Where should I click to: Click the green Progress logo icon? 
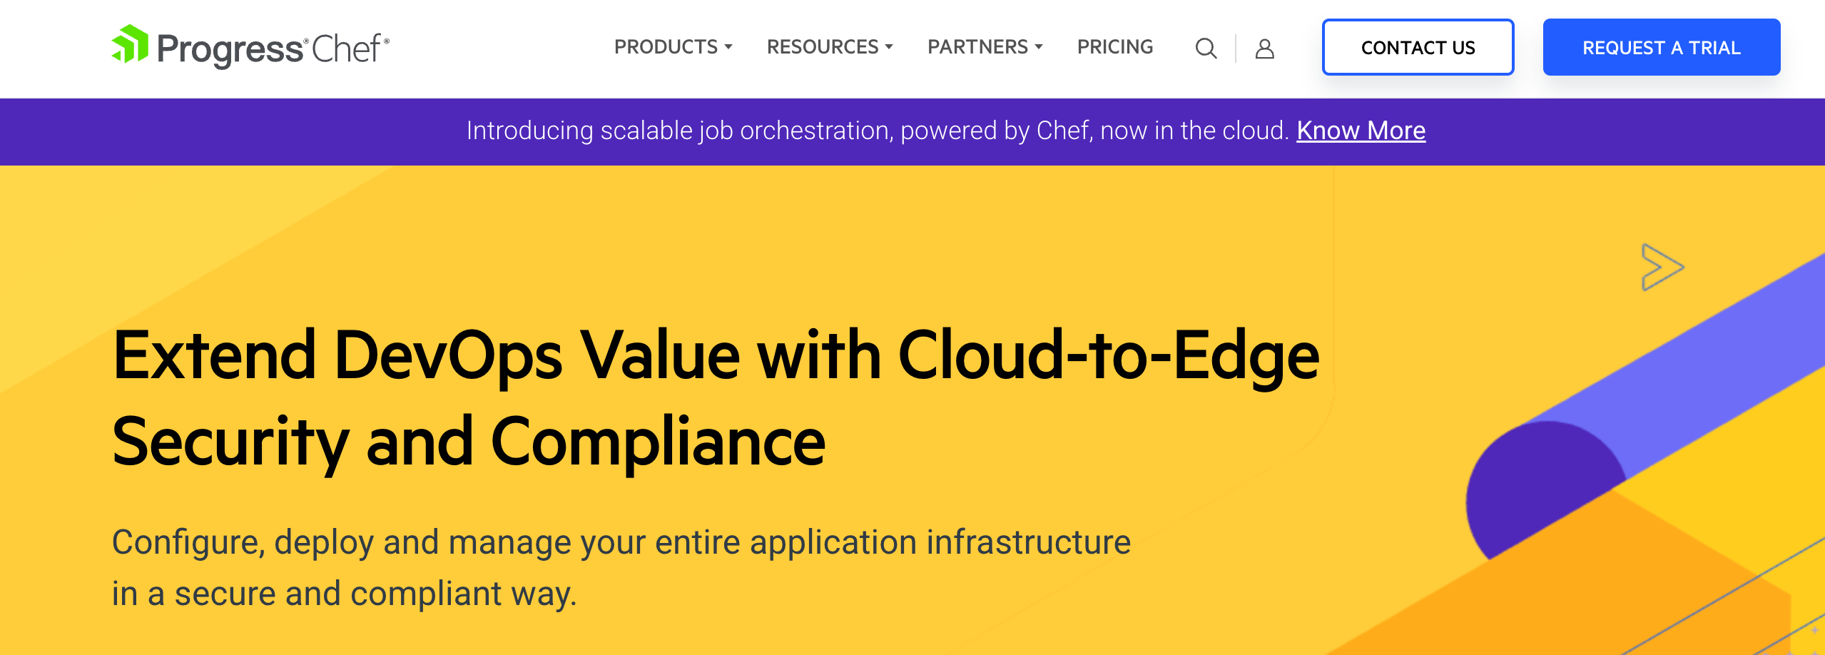pyautogui.click(x=130, y=44)
